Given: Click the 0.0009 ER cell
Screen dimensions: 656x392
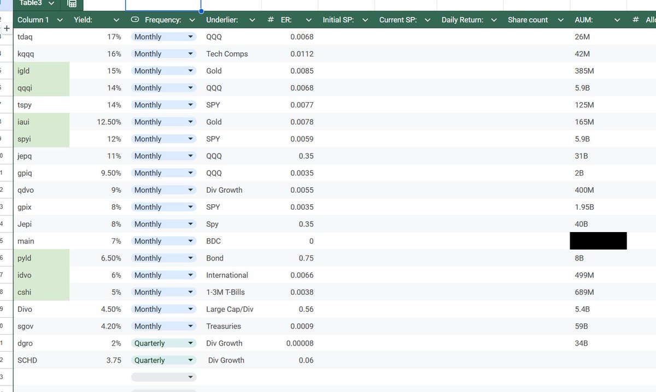Looking at the screenshot, I should click(290, 326).
